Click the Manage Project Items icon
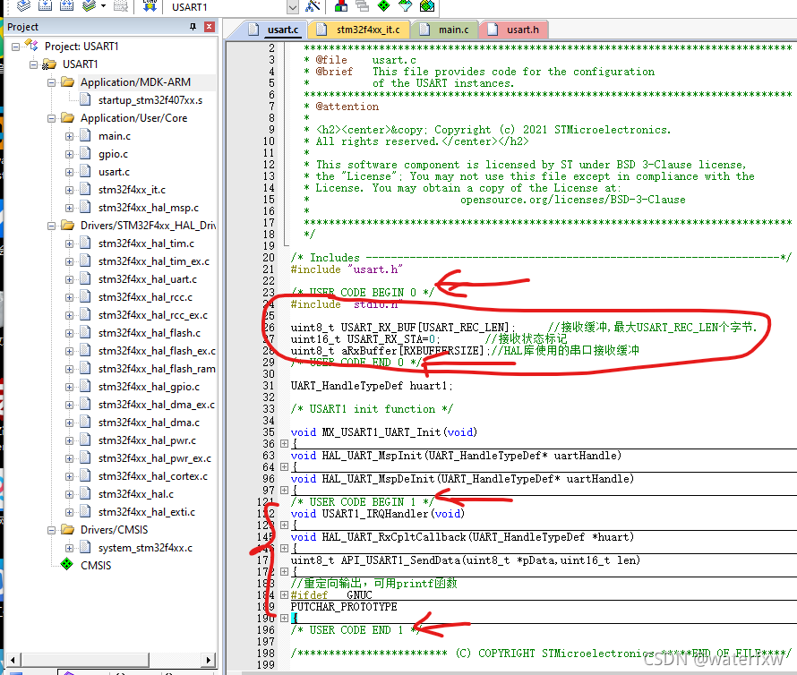Viewport: 797px width, 675px height. tap(341, 6)
